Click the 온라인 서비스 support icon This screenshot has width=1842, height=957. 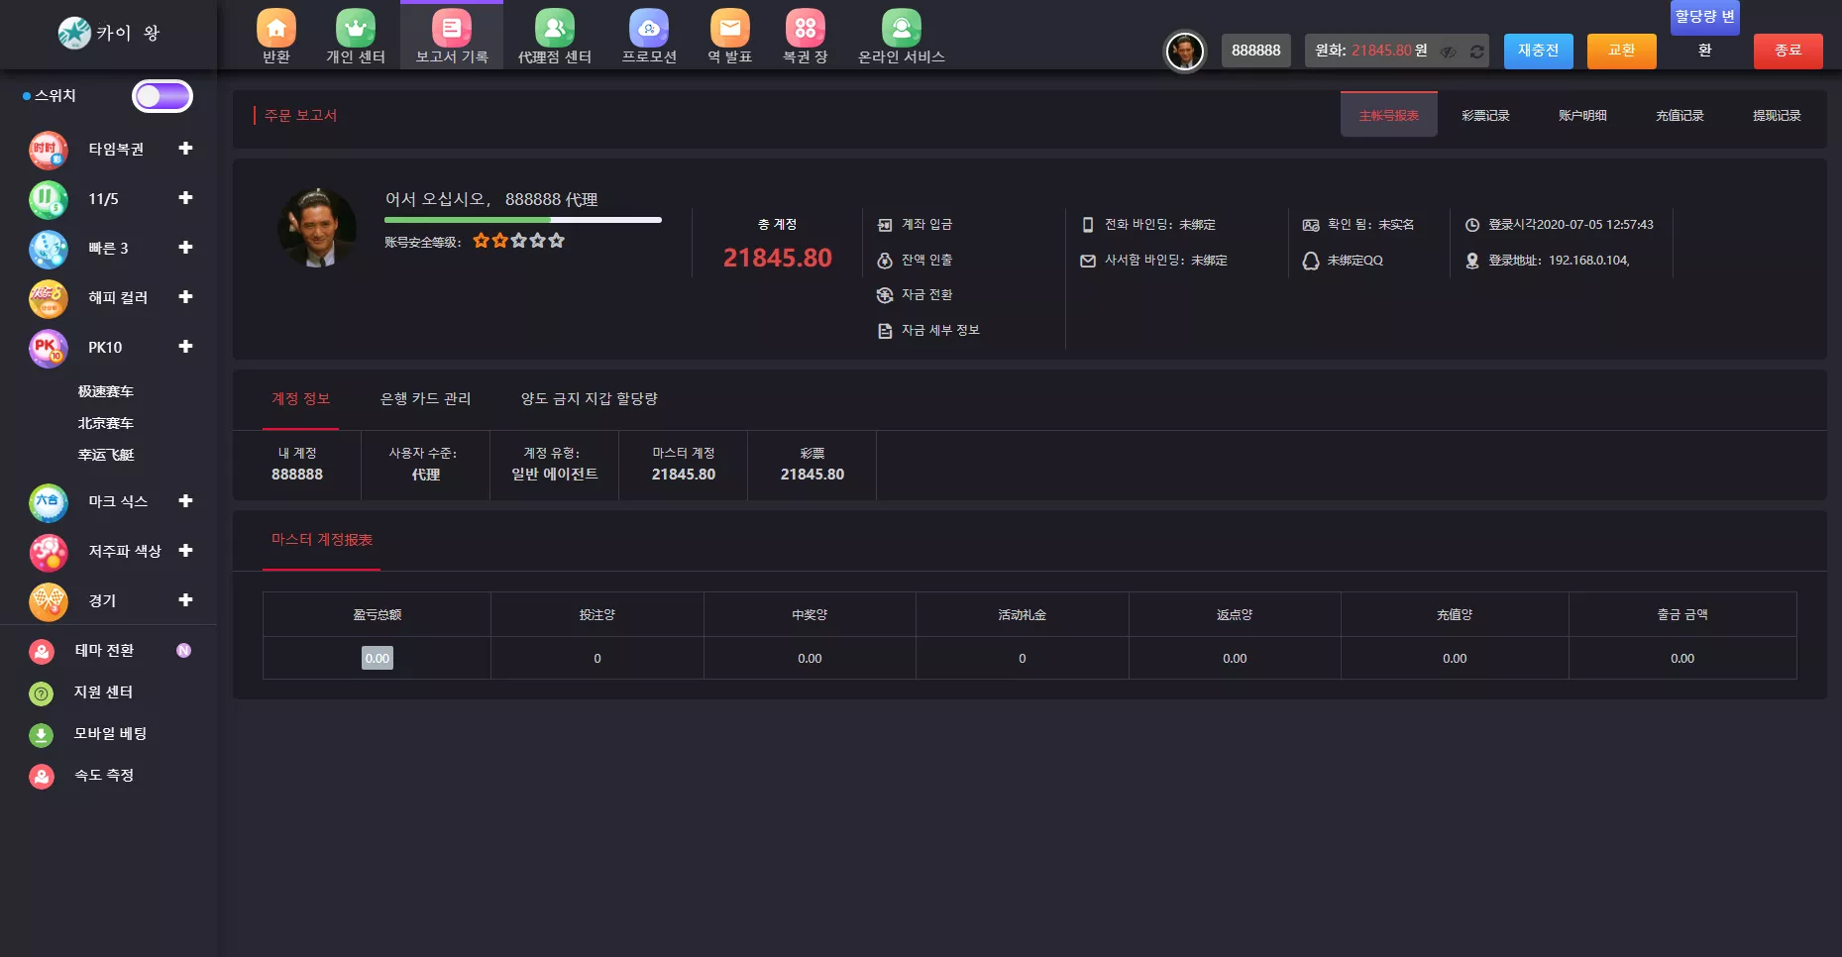tap(901, 29)
